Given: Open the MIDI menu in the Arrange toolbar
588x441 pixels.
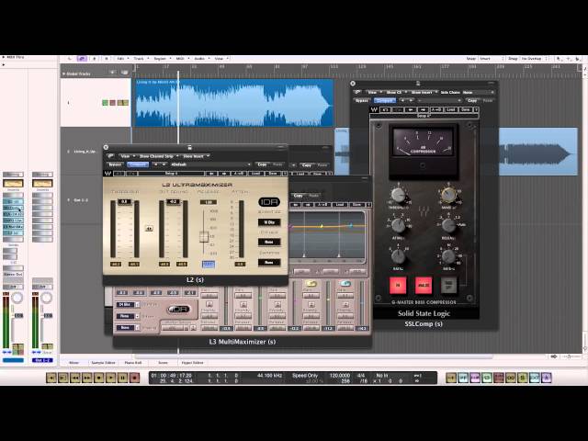Looking at the screenshot, I should tap(182, 59).
